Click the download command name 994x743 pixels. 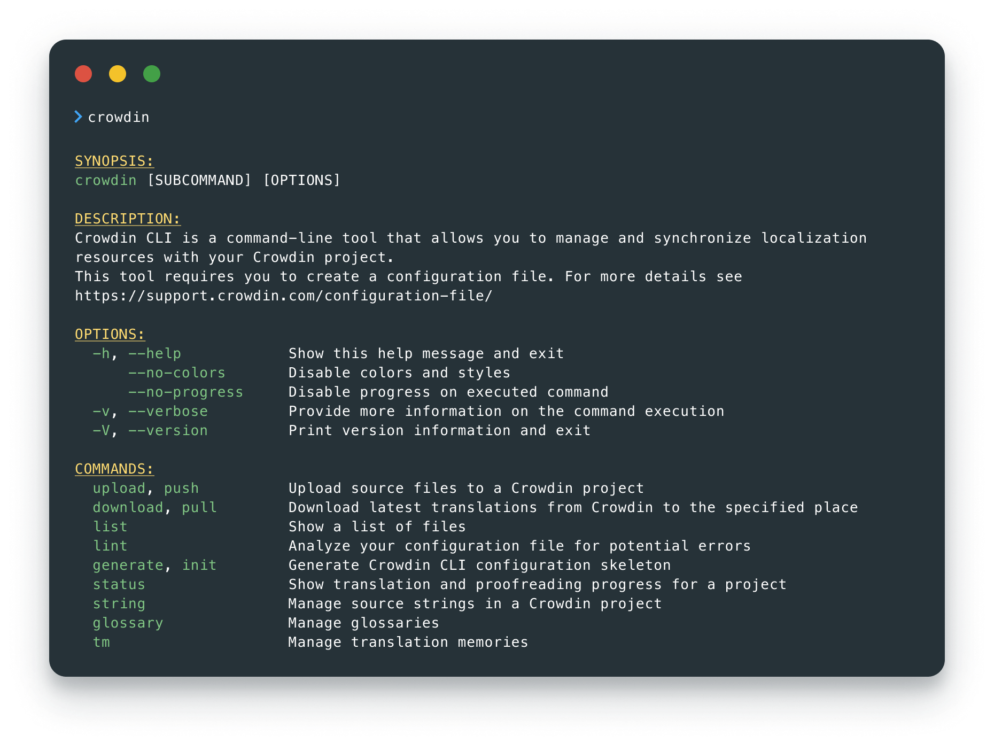point(128,508)
